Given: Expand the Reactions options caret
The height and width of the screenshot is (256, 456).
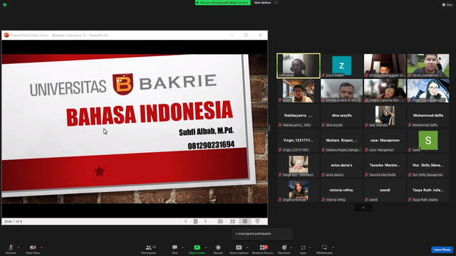Looking at the screenshot, I should pyautogui.click(x=291, y=247).
